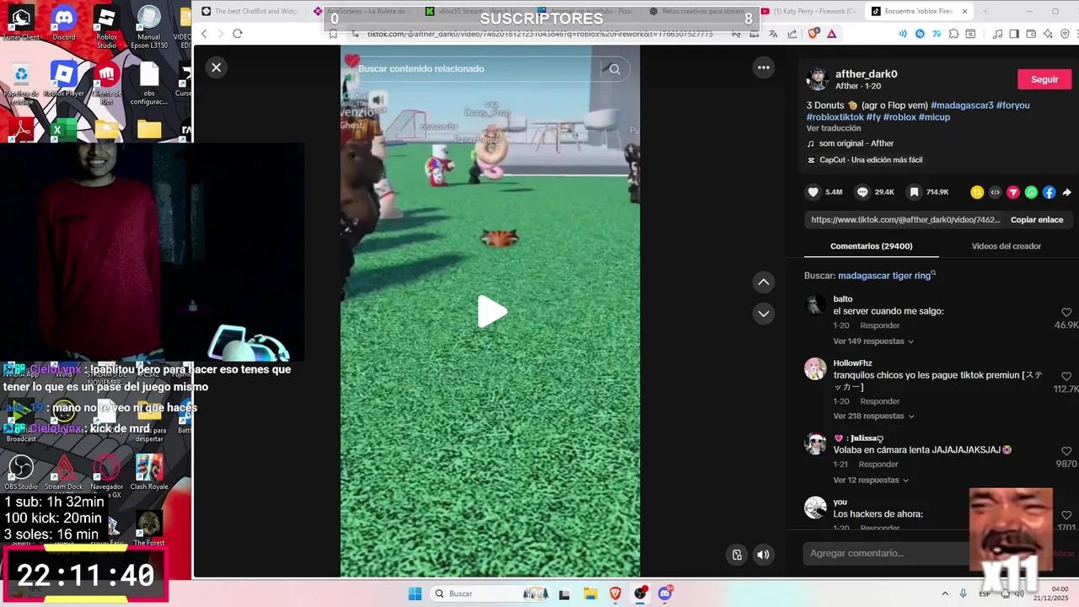Open the three-dot video options menu
Screen dimensions: 1079x607
pos(764,67)
